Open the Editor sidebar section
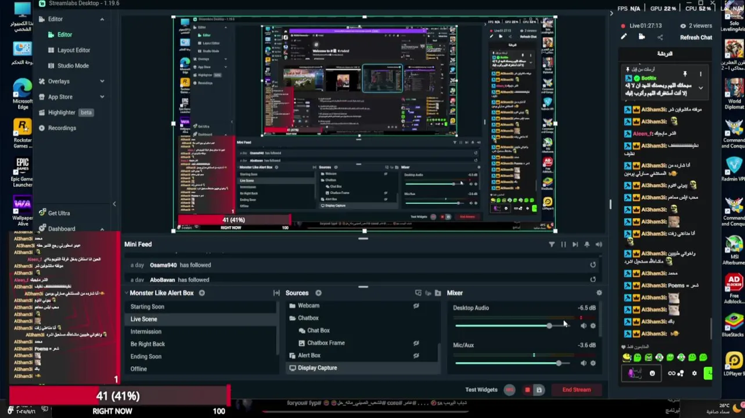The width and height of the screenshot is (745, 418). tap(55, 19)
